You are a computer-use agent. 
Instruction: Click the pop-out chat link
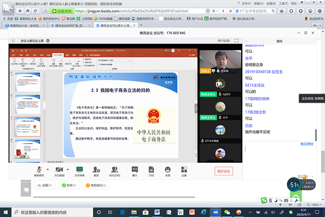point(307,144)
